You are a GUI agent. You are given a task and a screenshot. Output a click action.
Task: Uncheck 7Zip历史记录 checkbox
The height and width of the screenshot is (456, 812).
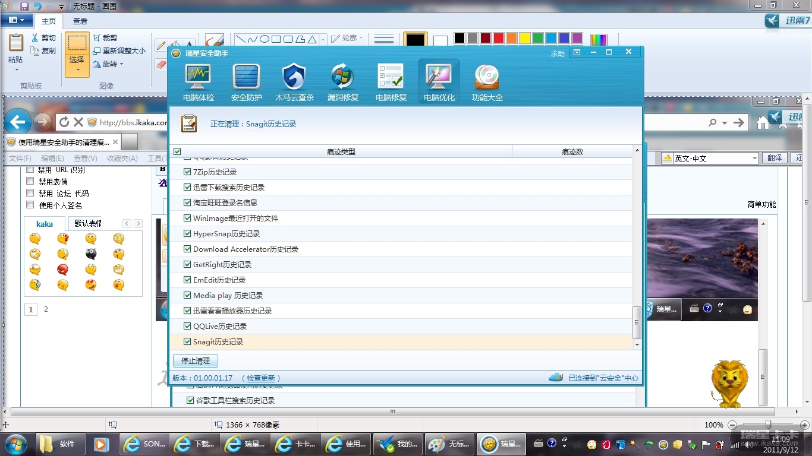[188, 172]
